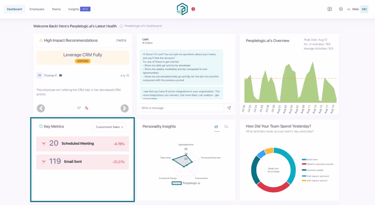Screen dimensions: 375x205
Task: Click the tag icon next to Thomas P.
Action: (61, 76)
